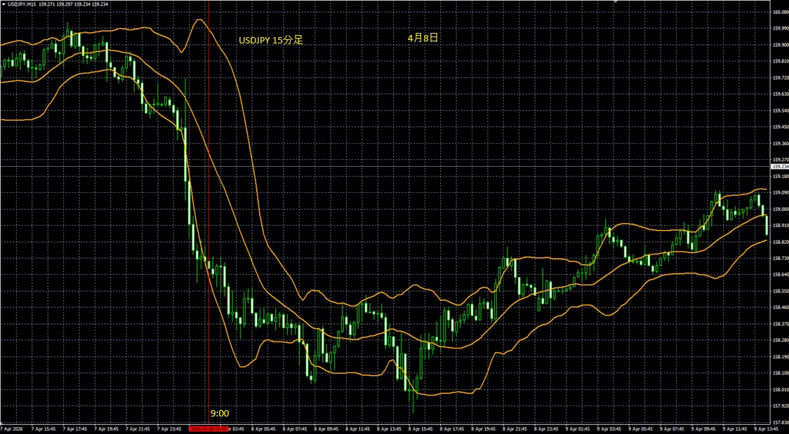Click the last candlestick at the right edge
The height and width of the screenshot is (434, 789).
tap(766, 226)
